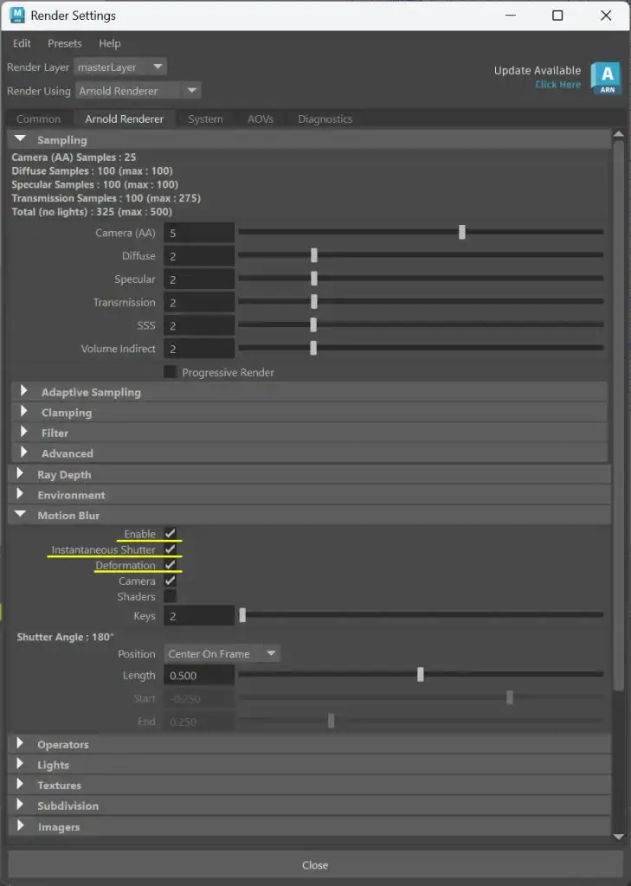Disable Deformation motion blur checkbox
The image size is (631, 886).
pyautogui.click(x=171, y=565)
